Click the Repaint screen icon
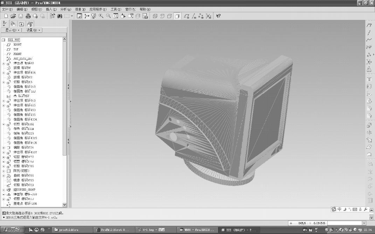 pos(79,16)
